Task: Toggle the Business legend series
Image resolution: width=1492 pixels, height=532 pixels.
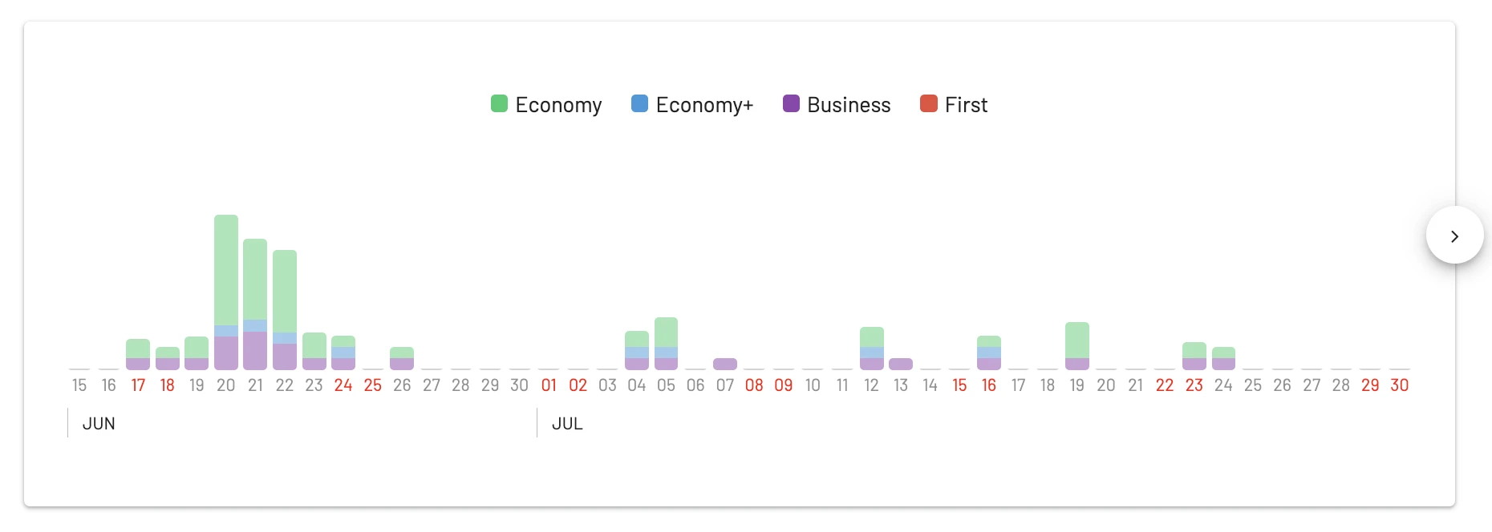Action: pyautogui.click(x=837, y=104)
